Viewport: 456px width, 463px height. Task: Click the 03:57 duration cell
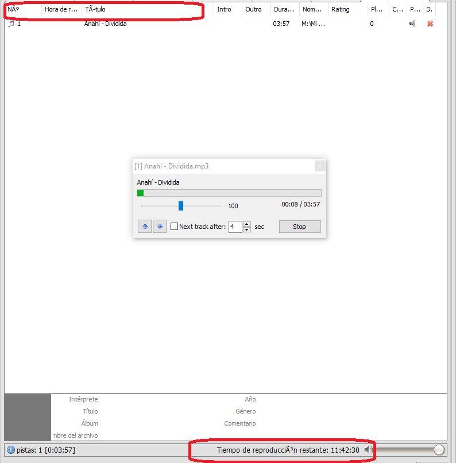pos(281,24)
